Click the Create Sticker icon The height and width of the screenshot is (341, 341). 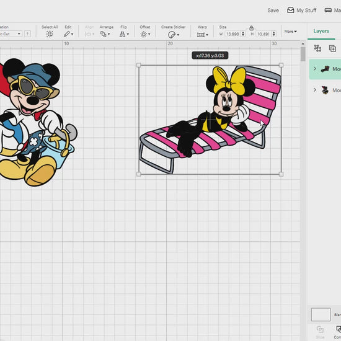point(172,35)
